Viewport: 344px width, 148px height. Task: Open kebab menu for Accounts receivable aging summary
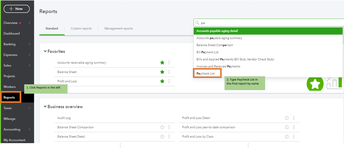[169, 63]
